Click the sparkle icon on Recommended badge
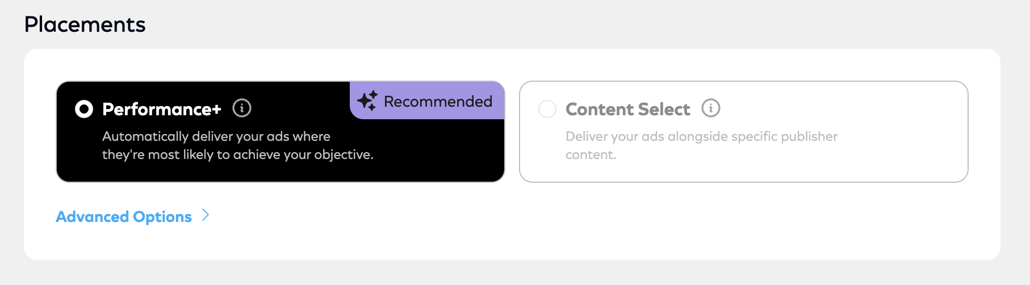This screenshot has height=285, width=1030. [367, 100]
